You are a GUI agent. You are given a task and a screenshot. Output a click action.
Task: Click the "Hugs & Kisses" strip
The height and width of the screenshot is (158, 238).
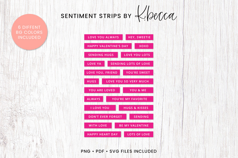point(136,108)
